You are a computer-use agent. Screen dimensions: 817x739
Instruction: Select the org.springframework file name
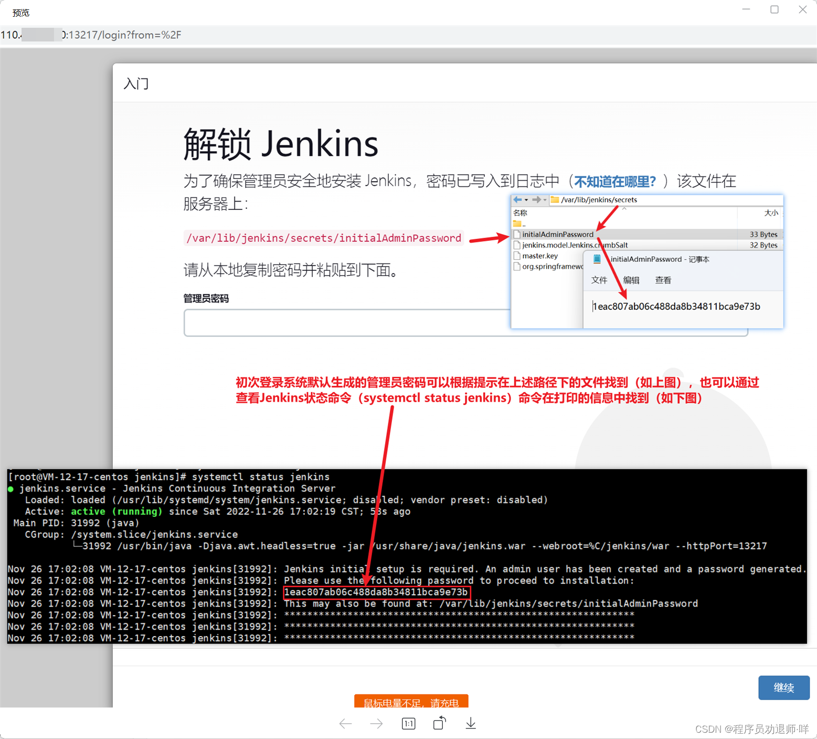(x=553, y=267)
